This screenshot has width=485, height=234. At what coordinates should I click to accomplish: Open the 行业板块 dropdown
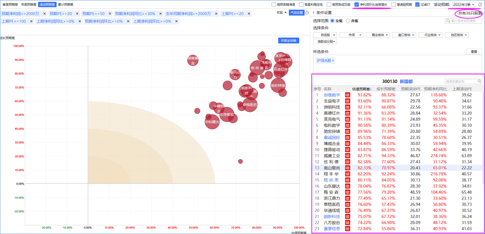coord(430,35)
